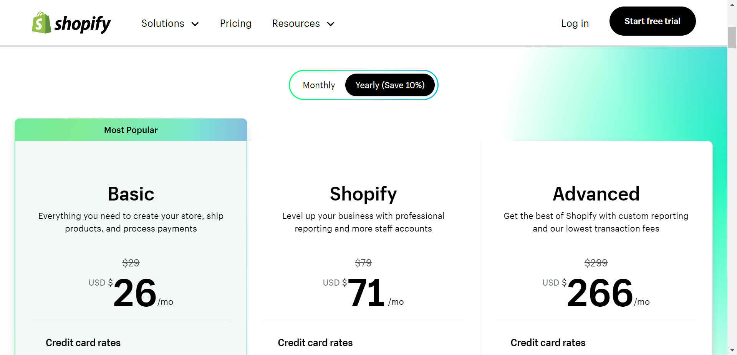The height and width of the screenshot is (355, 737).
Task: Switch billing to Monthly
Action: [x=319, y=85]
